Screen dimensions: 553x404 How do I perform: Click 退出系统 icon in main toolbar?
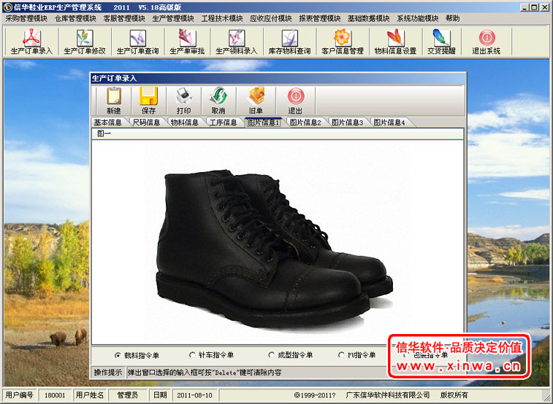pos(487,42)
